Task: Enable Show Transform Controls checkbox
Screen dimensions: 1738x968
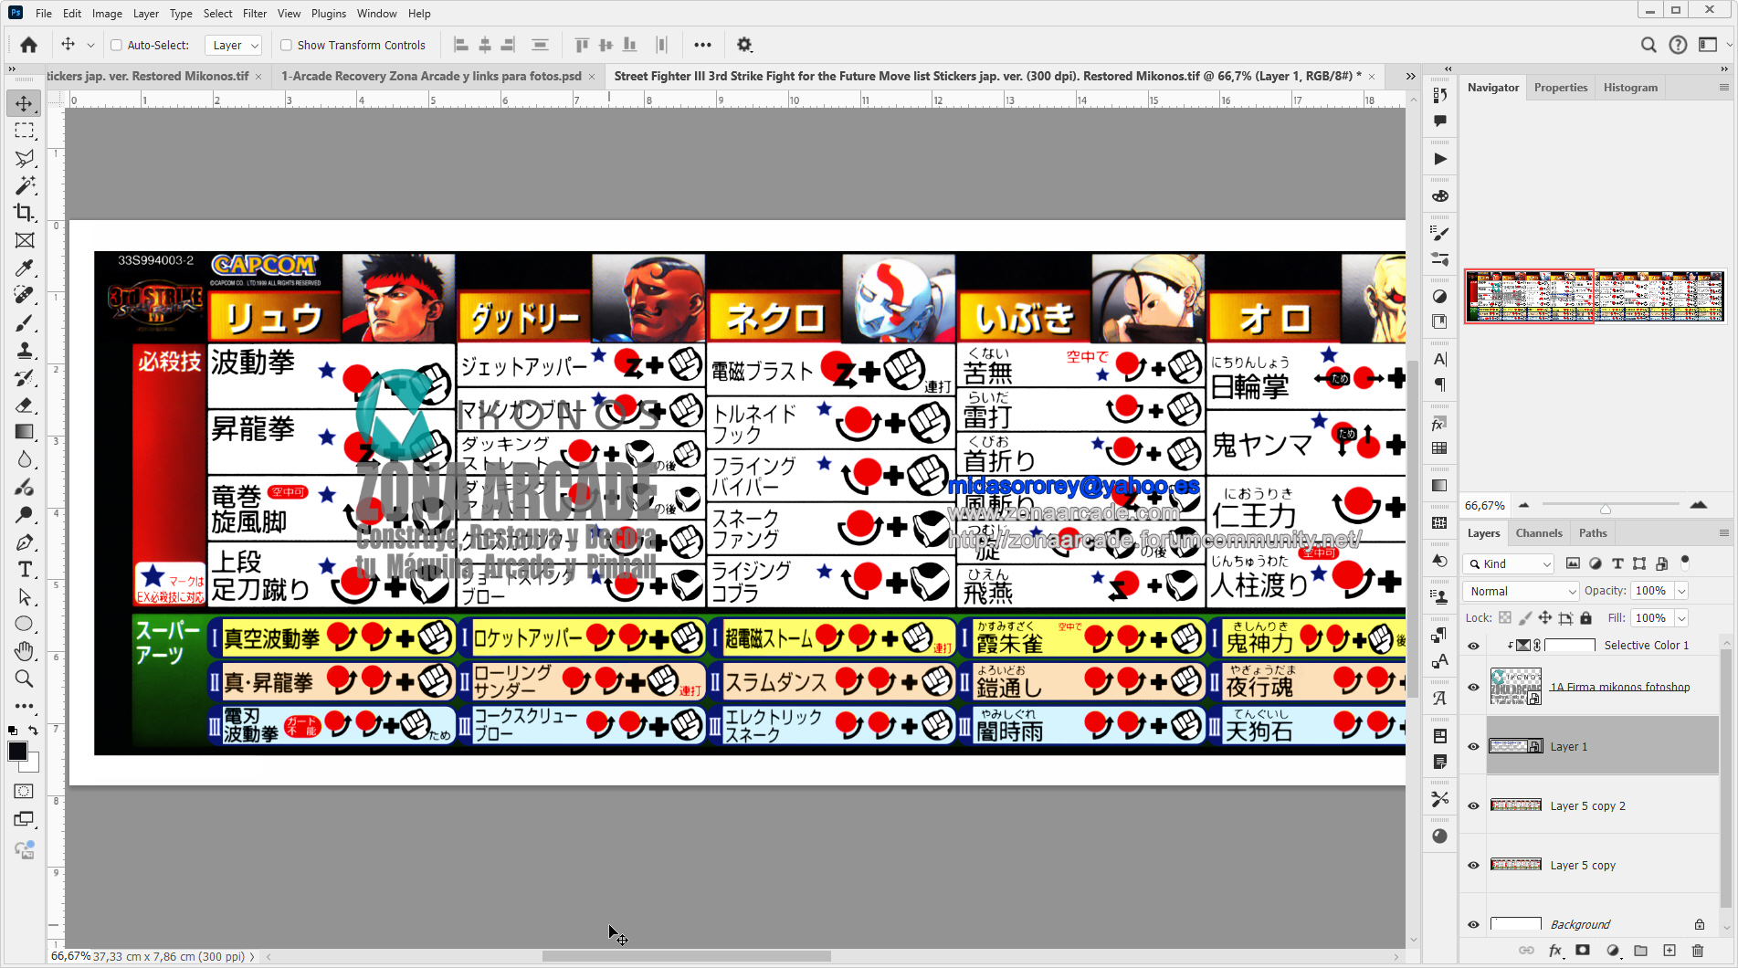Action: [x=286, y=45]
